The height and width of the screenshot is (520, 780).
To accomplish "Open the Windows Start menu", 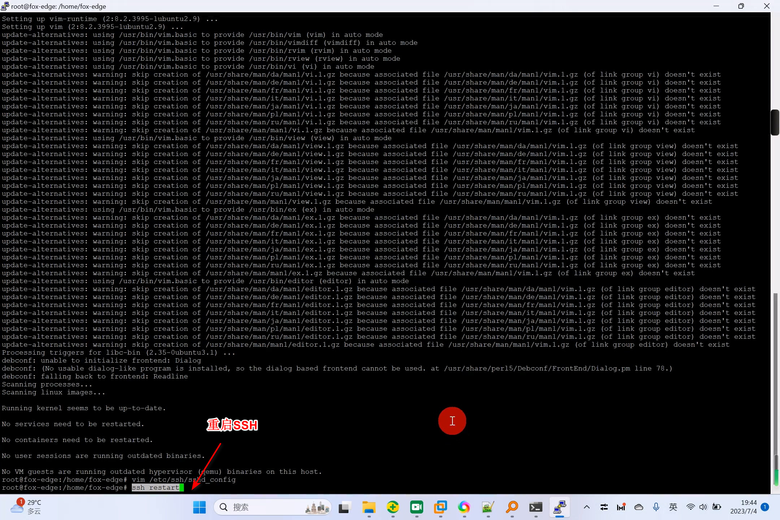I will point(199,507).
